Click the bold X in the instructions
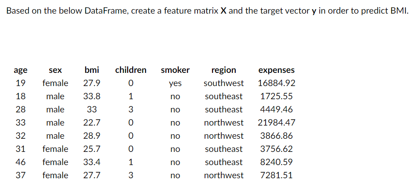 point(224,11)
